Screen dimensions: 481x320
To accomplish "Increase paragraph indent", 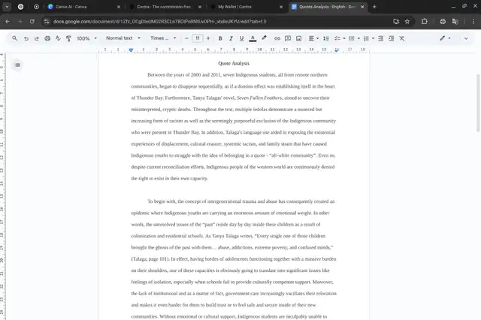I will [391, 38].
